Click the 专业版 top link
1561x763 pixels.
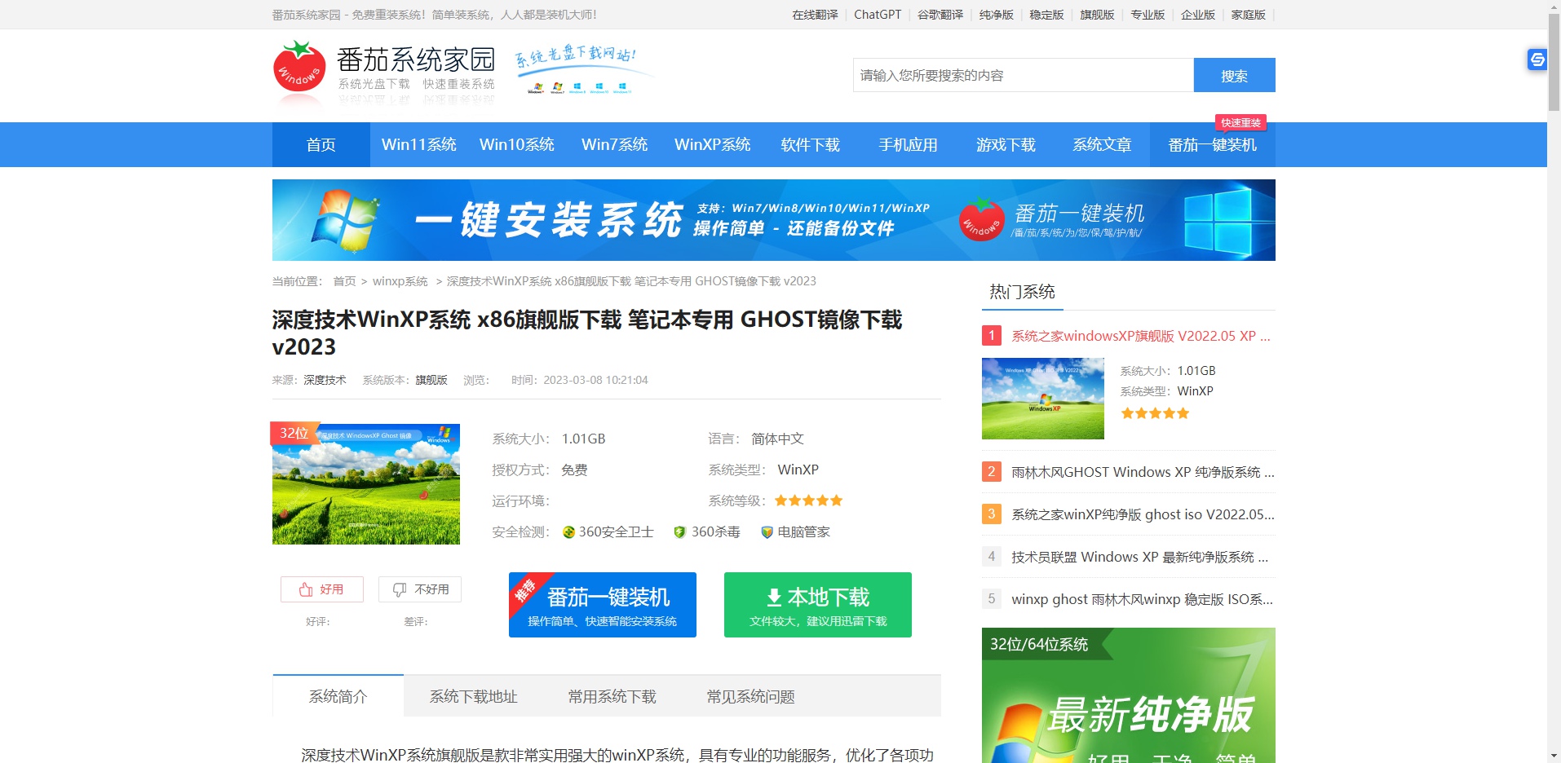(1148, 15)
